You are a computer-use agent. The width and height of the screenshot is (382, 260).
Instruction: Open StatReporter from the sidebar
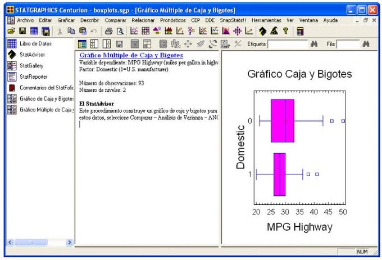click(x=34, y=77)
